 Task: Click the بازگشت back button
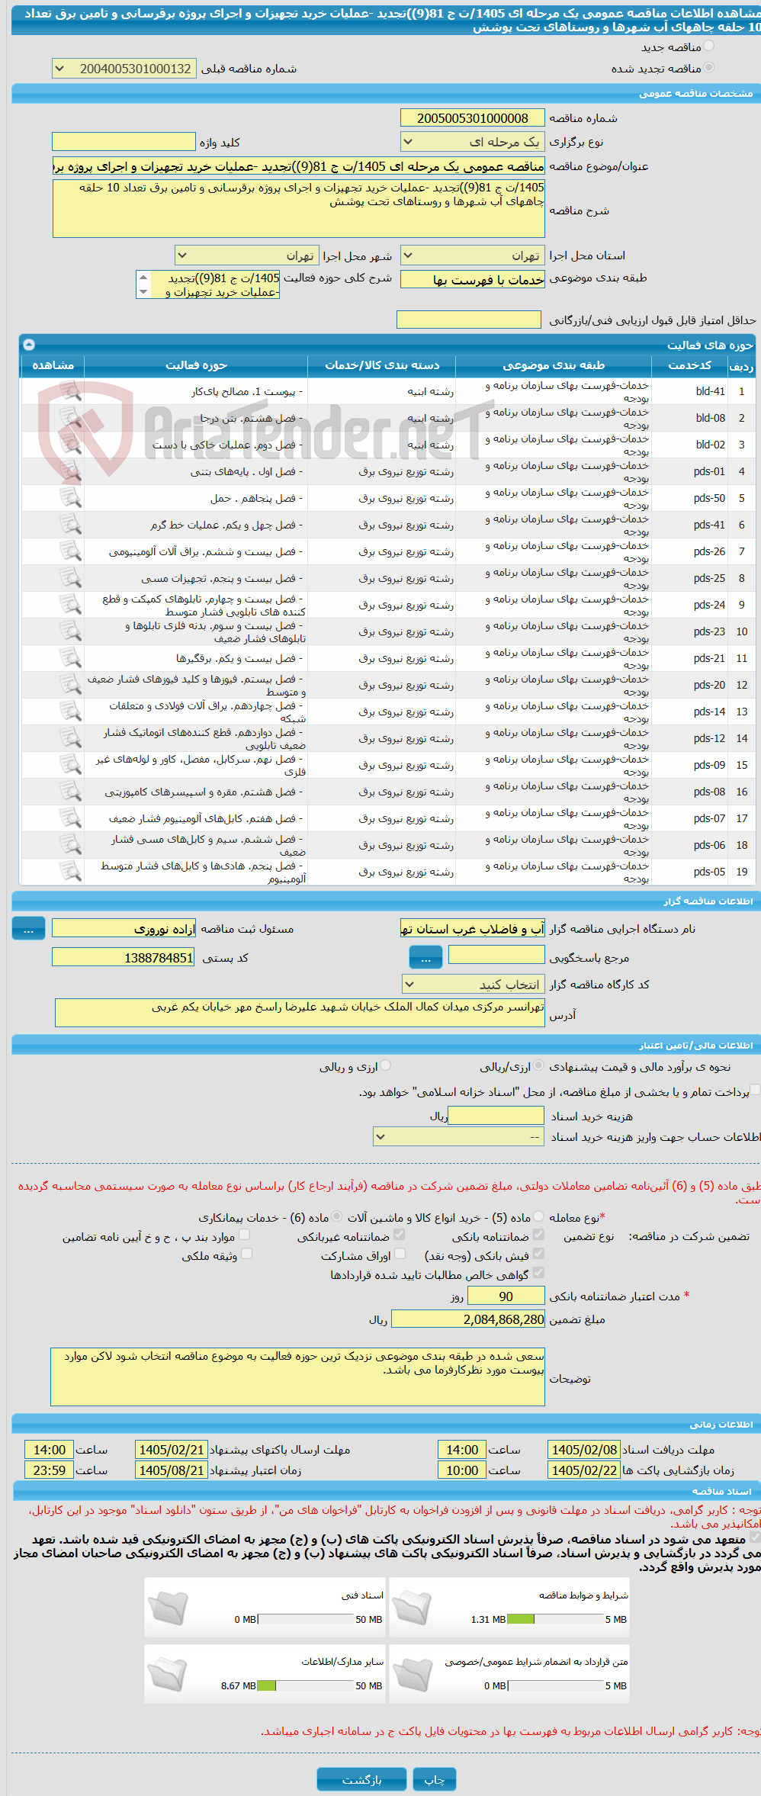click(361, 1779)
